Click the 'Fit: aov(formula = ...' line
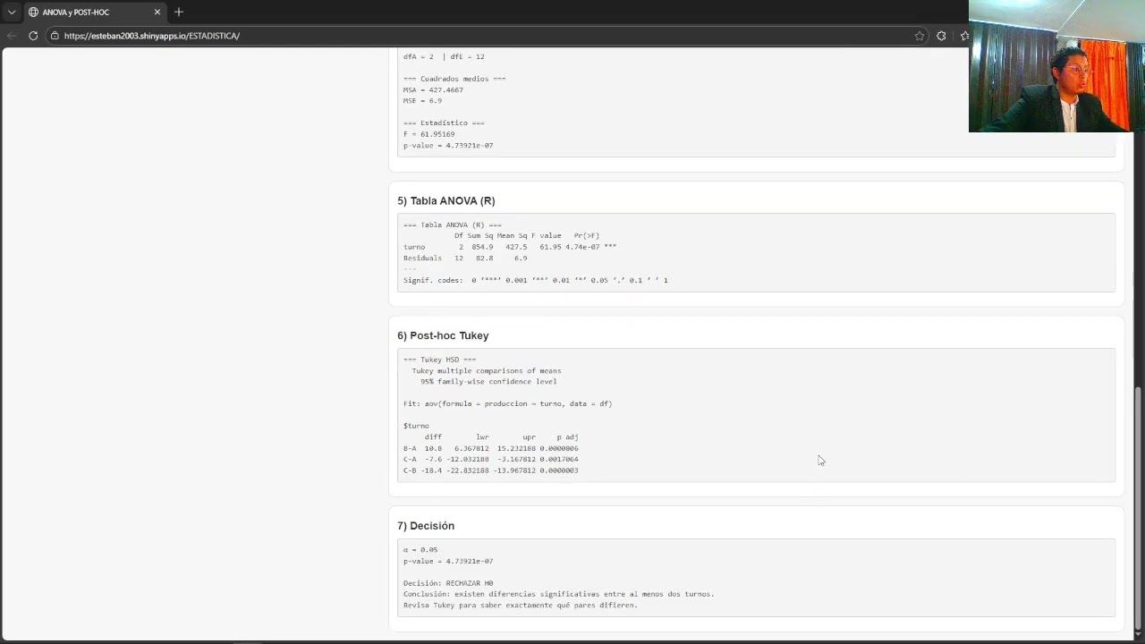The height and width of the screenshot is (644, 1145). pos(507,404)
